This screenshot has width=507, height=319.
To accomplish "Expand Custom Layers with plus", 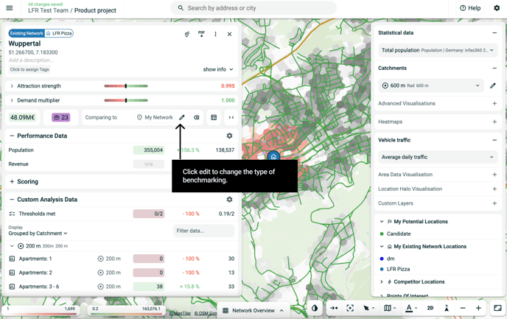I will pos(494,203).
